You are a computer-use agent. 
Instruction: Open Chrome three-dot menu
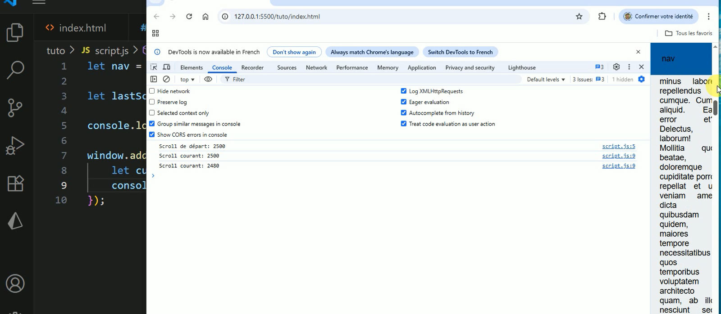point(708,17)
